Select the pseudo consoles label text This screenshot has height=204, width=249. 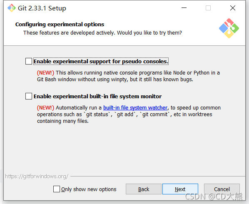[101, 62]
